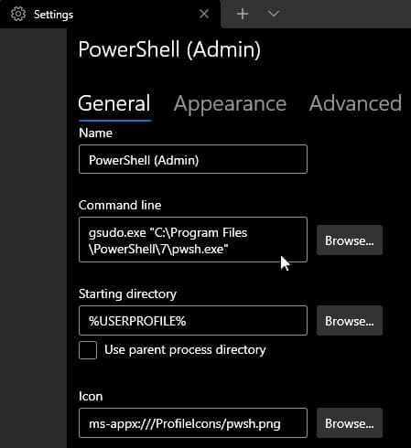Browse for the starting directory

[350, 321]
